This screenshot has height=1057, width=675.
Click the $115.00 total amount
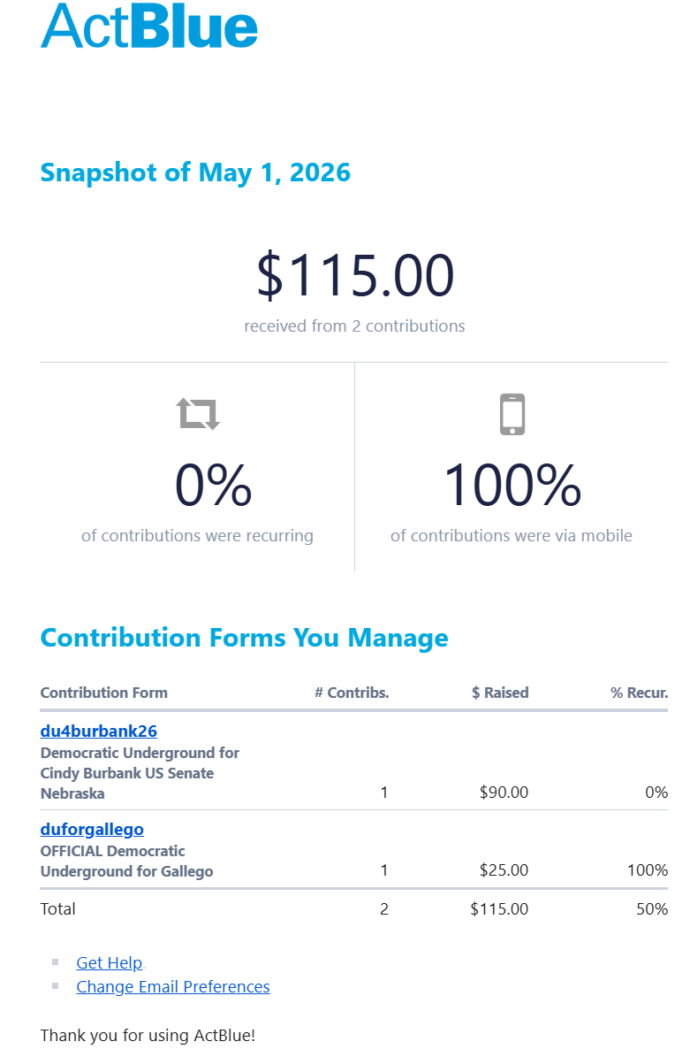pos(355,275)
